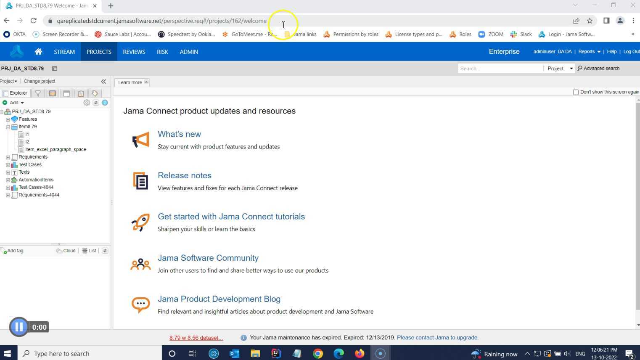Check Don't show this screen again

coord(576,92)
